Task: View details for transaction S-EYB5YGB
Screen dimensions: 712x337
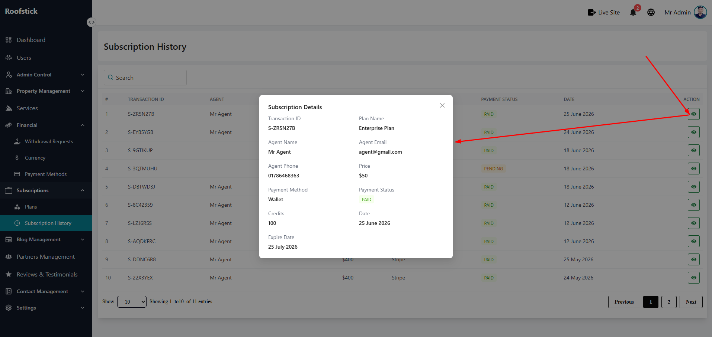Action: 694,132
